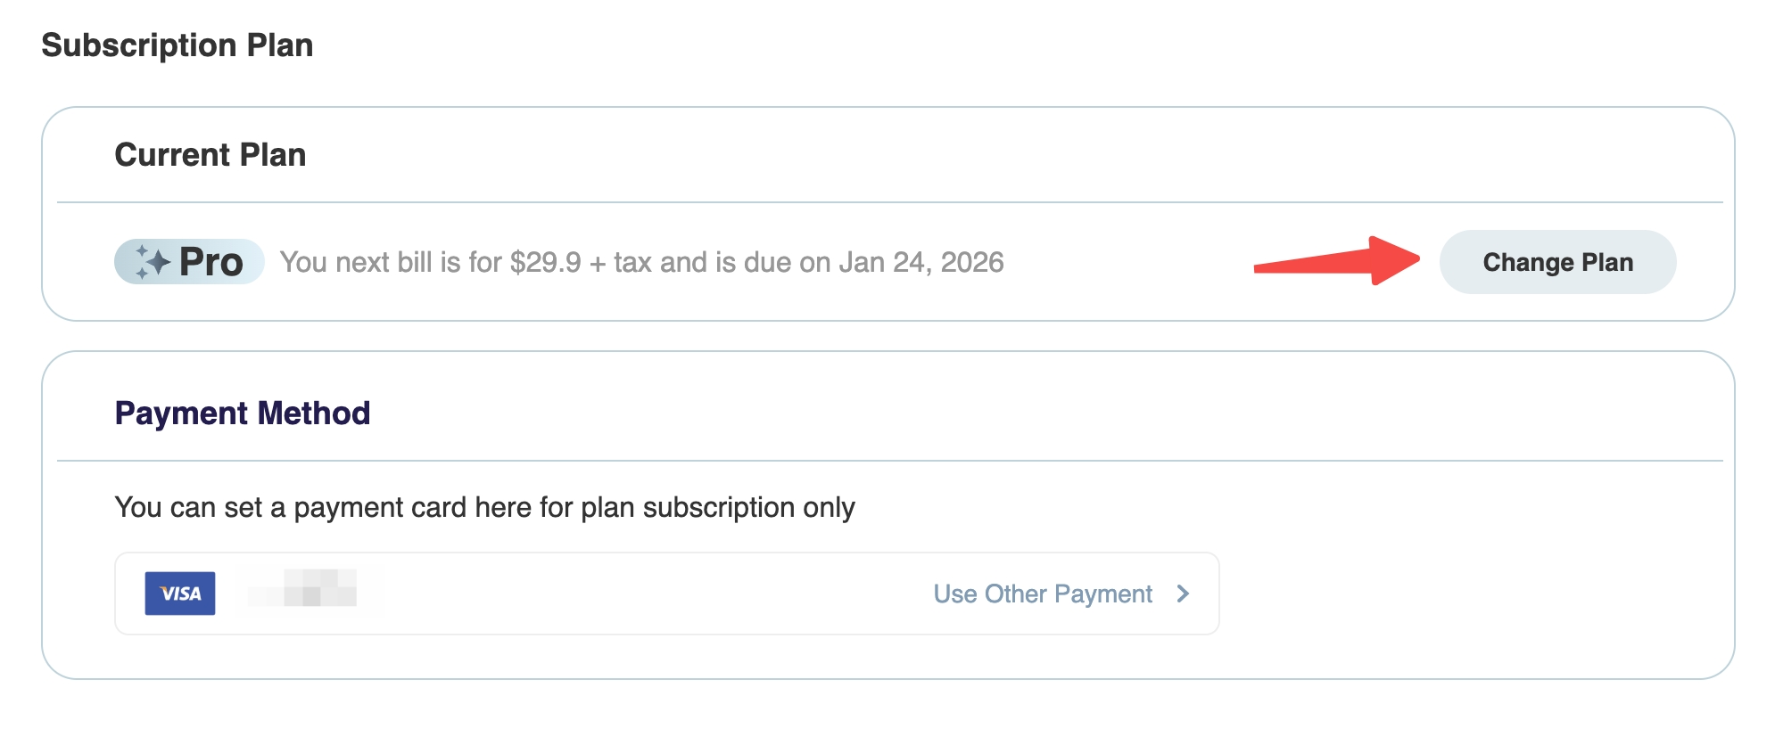This screenshot has height=745, width=1775.
Task: Select the saved VISA payment row
Action: point(667,594)
